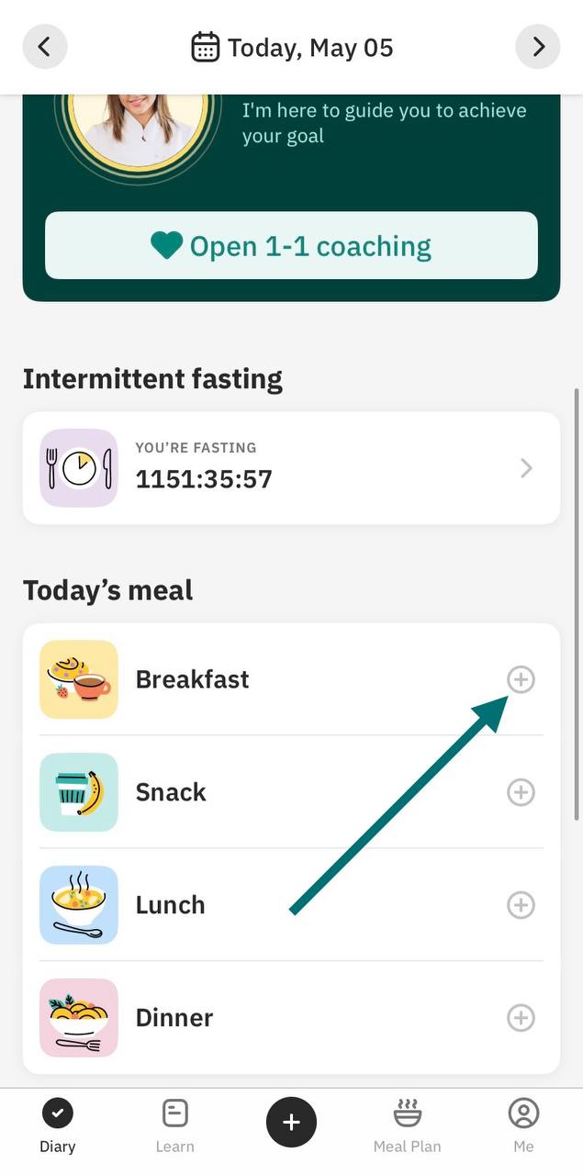Tap the Breakfast food illustration icon
The height and width of the screenshot is (1175, 583).
(x=79, y=679)
